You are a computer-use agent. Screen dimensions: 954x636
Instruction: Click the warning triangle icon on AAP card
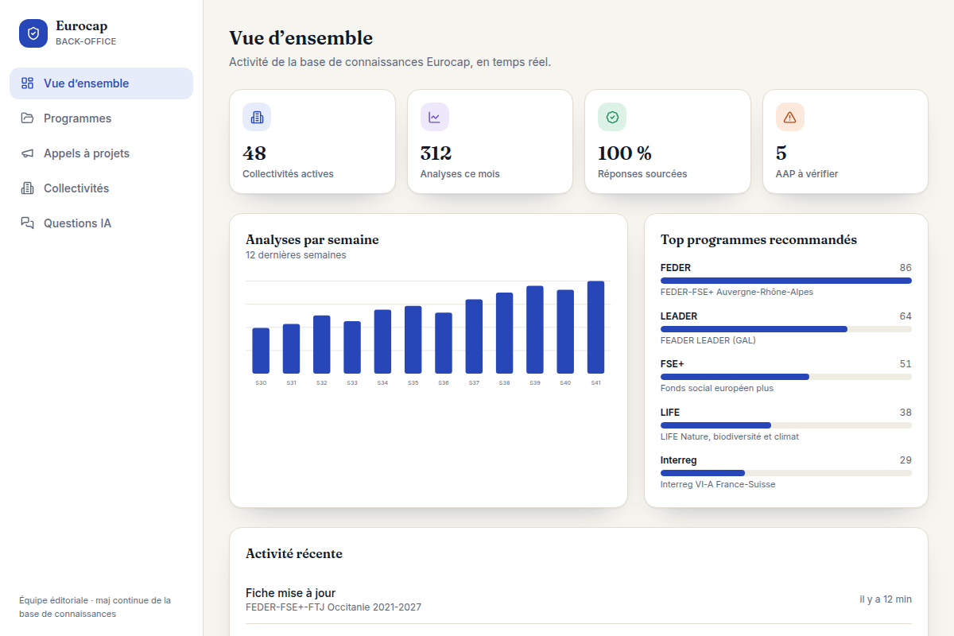[790, 117]
